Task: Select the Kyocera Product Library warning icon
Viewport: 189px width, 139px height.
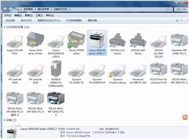Action: click(110, 76)
